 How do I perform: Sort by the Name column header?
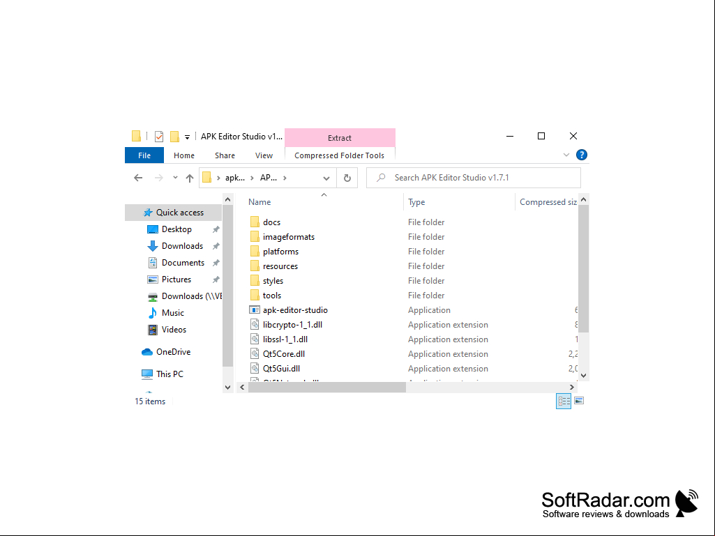pos(259,202)
